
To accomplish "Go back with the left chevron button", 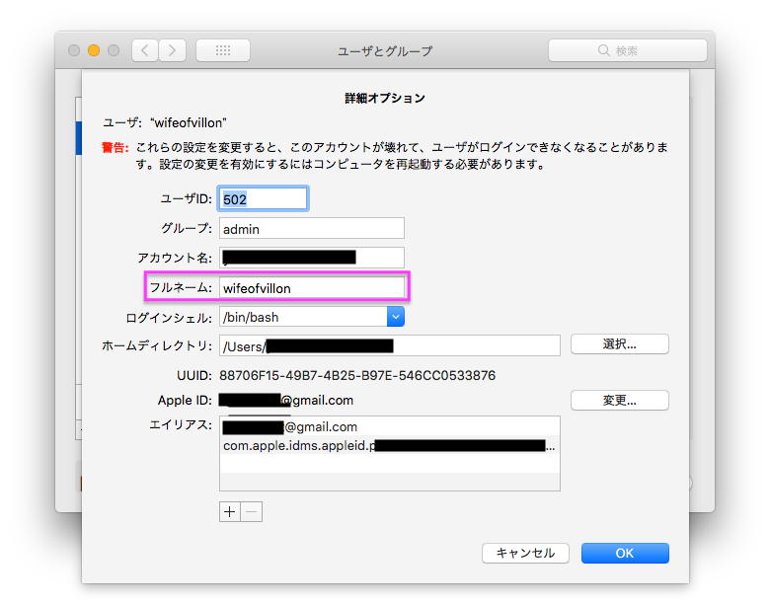I will tap(145, 50).
